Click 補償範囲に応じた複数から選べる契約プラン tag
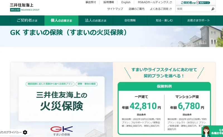223x137 pixels. click(50, 84)
